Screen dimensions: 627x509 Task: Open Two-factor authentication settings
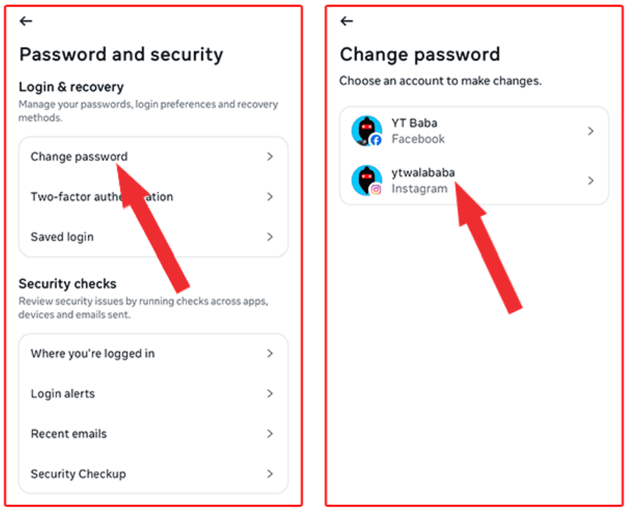tap(153, 197)
